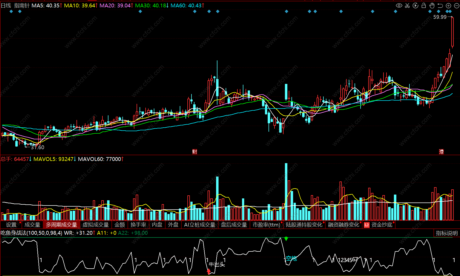This screenshot has width=460, height=276.
Task: Switch to the 成交量 tab
Action: 32,225
